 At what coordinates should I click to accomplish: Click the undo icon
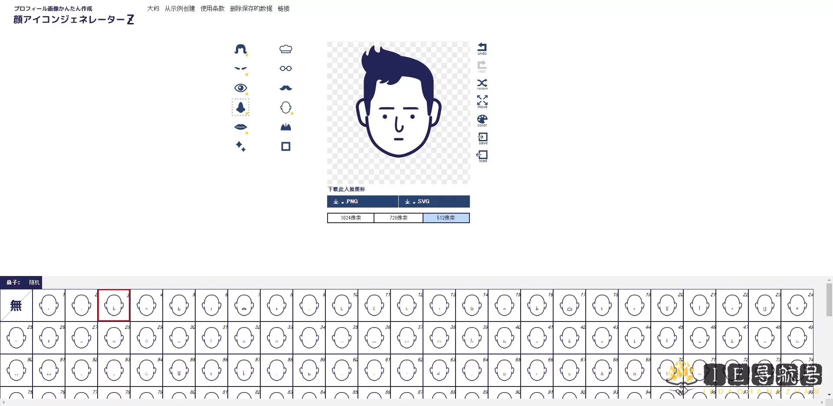pos(482,49)
